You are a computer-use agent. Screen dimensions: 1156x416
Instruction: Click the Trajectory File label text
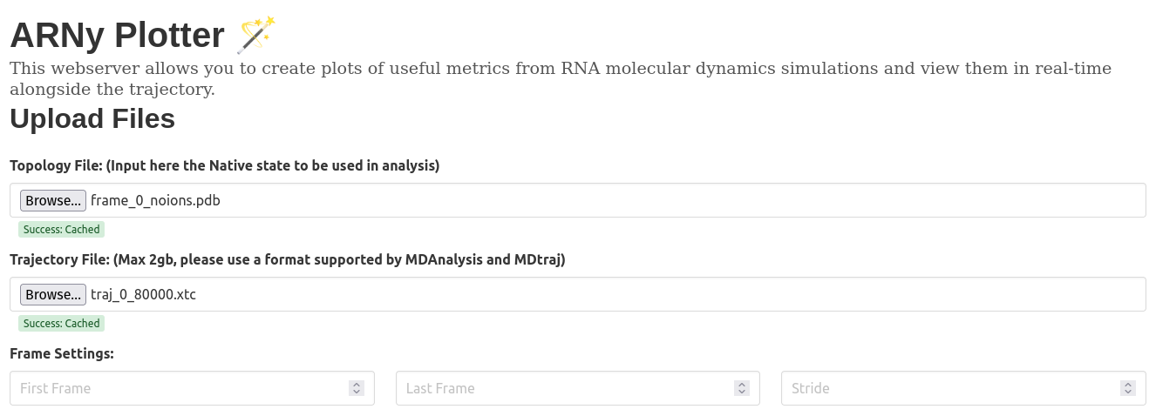click(x=288, y=259)
